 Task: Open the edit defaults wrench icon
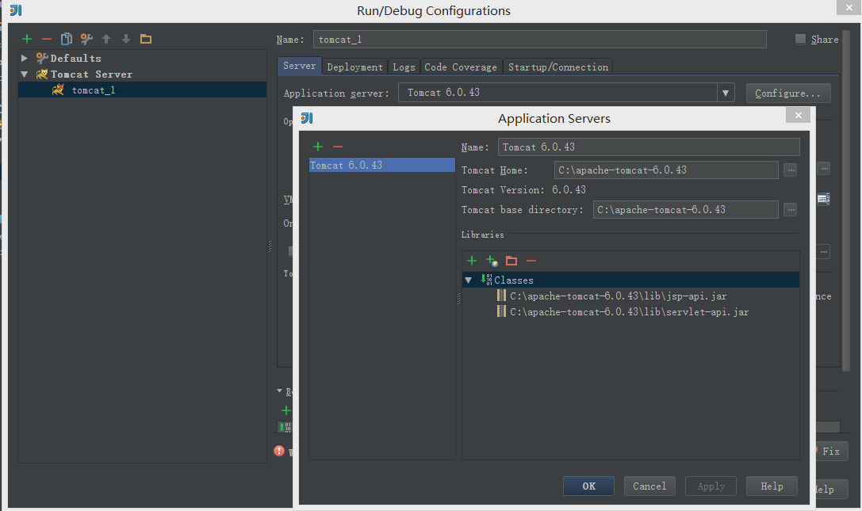(x=86, y=39)
